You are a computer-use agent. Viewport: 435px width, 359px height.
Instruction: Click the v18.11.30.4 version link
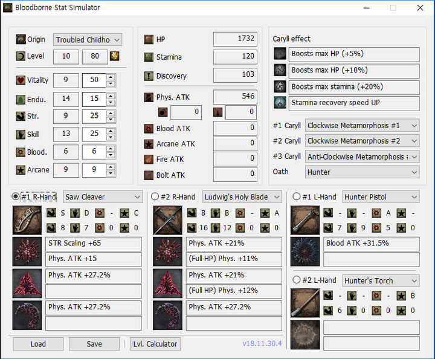tap(262, 343)
